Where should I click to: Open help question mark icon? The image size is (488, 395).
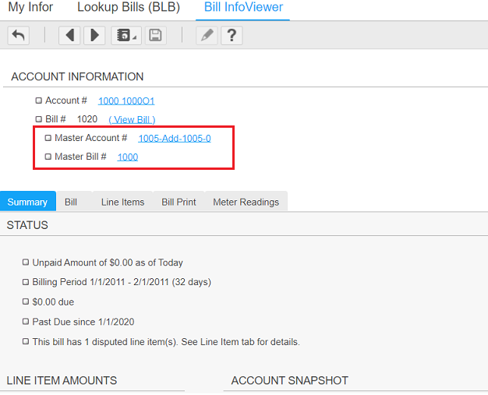(230, 35)
